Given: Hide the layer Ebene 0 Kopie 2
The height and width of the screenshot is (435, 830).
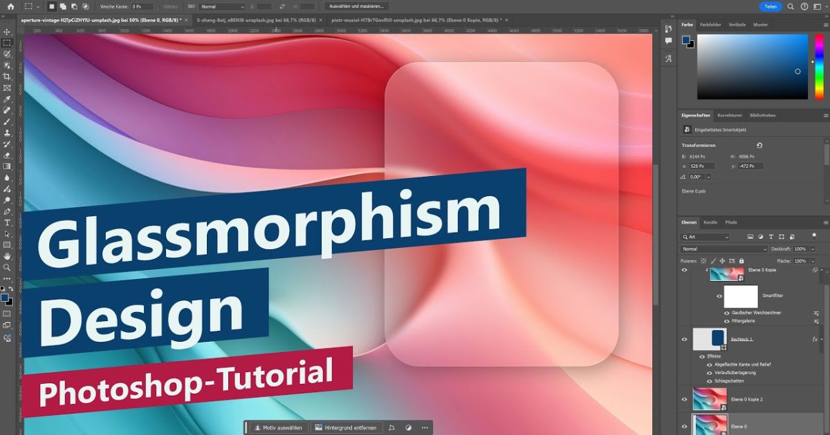Looking at the screenshot, I should [684, 398].
